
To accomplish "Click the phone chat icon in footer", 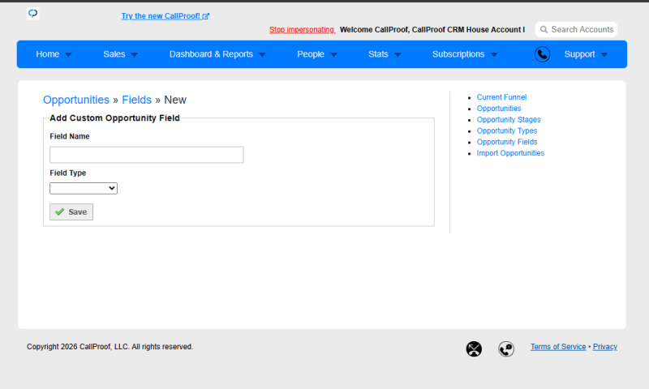I will [x=506, y=349].
